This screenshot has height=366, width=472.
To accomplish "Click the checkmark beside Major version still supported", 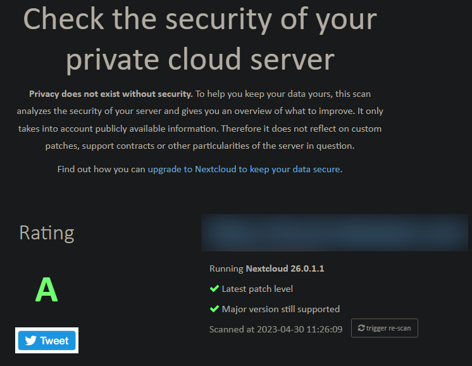I will tap(214, 309).
